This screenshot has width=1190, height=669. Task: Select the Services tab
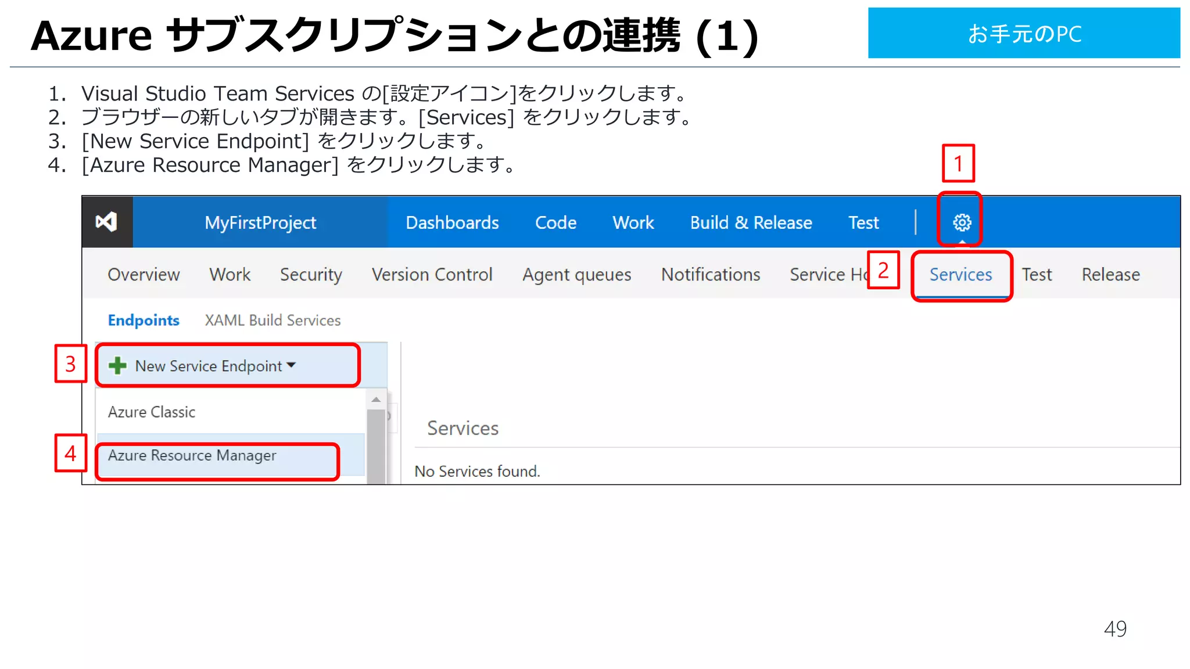click(x=960, y=274)
